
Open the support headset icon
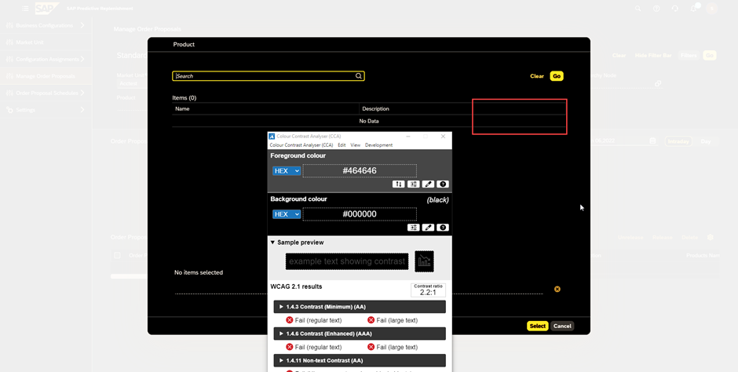pyautogui.click(x=675, y=9)
